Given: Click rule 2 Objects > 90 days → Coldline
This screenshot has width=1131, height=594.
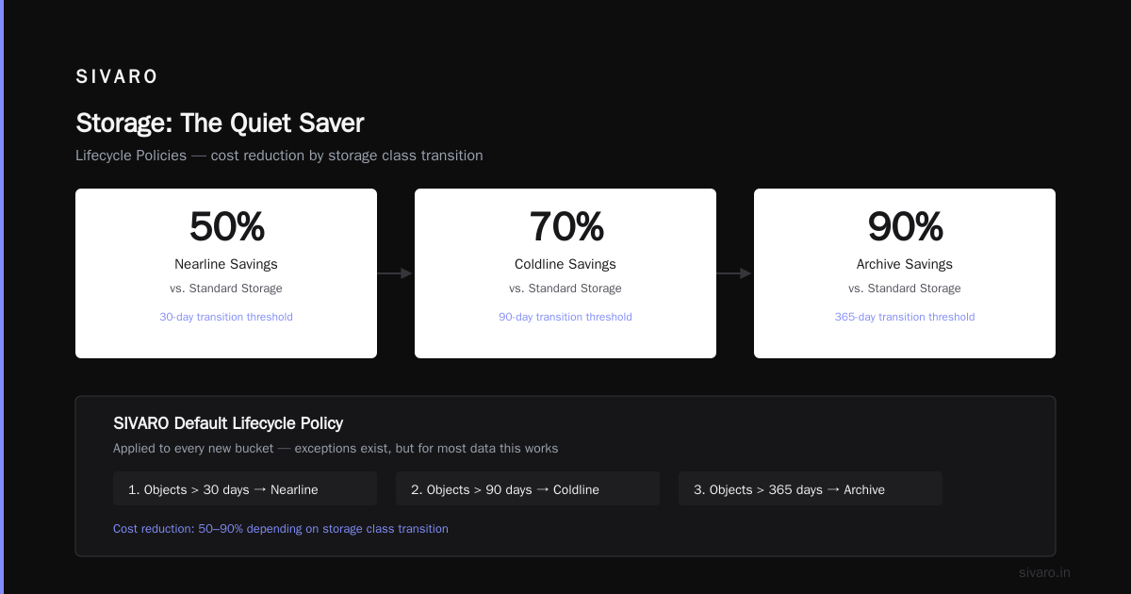Looking at the screenshot, I should tap(528, 489).
